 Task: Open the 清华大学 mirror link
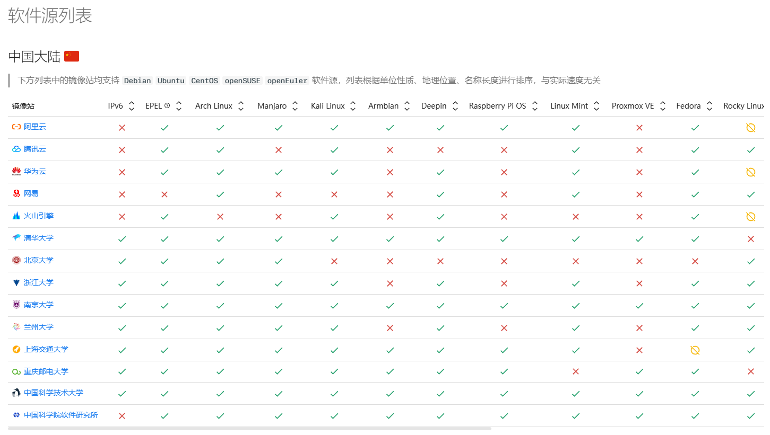(x=39, y=238)
